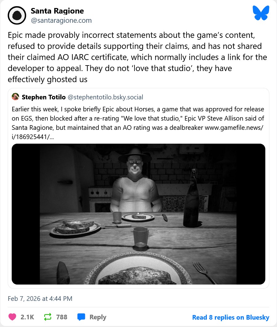Click the @santaragione.com handle
The width and height of the screenshot is (277, 327).
[x=61, y=21]
